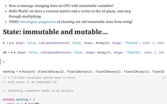Click the isDisposedInternal property in A
Viewport: 167px width, 104px height.
(x=54, y=43)
